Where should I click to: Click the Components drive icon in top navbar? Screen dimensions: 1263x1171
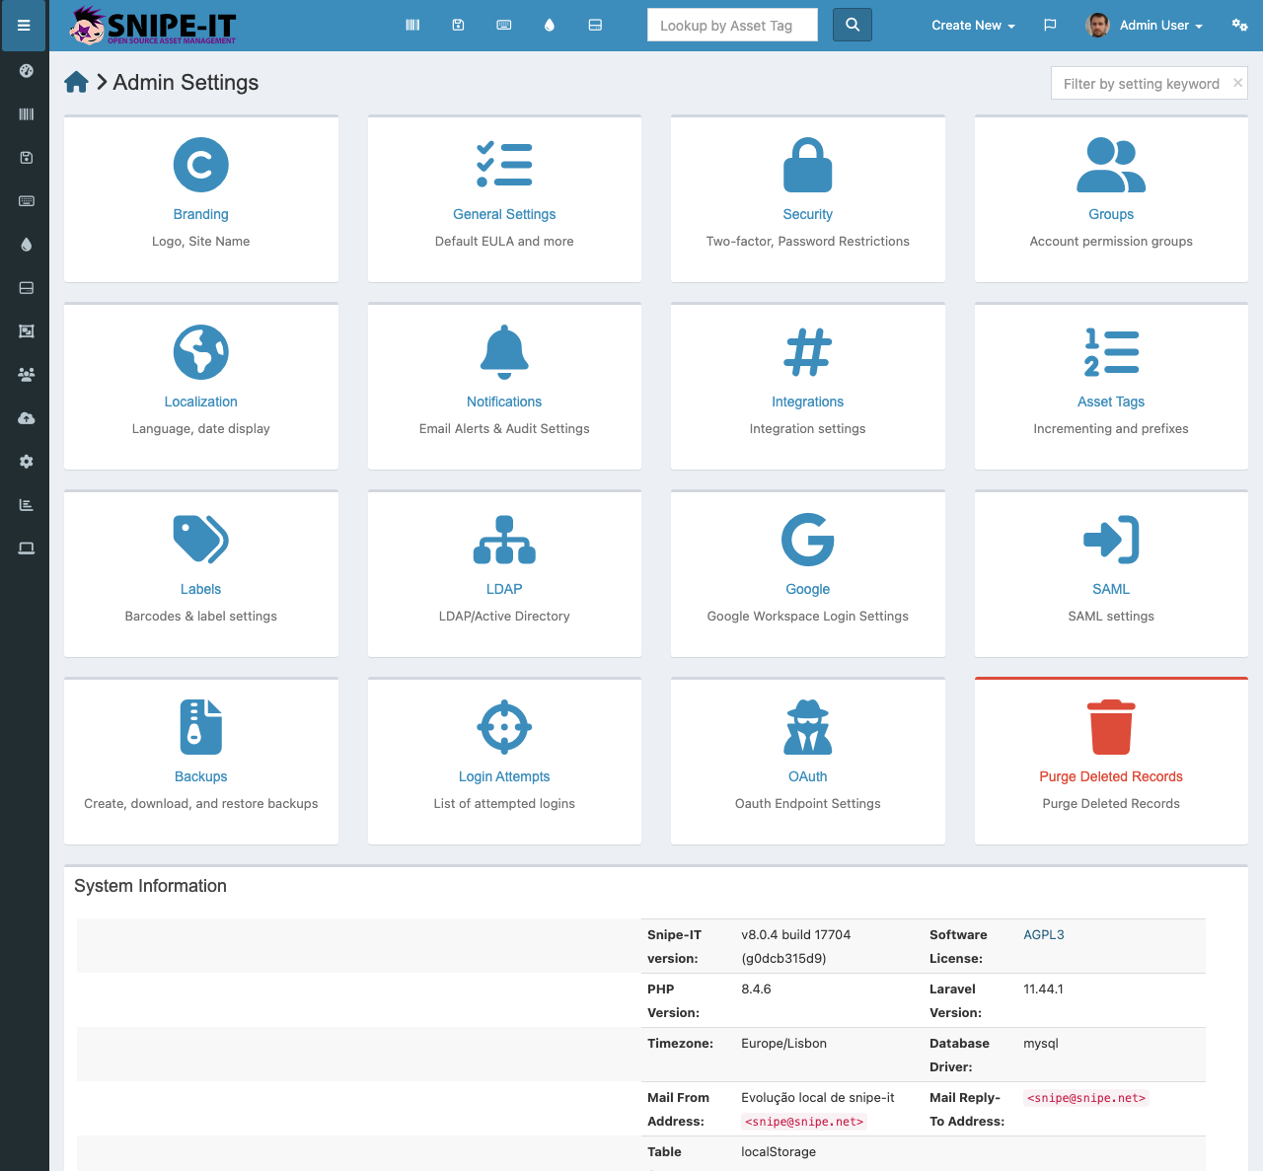pyautogui.click(x=595, y=26)
